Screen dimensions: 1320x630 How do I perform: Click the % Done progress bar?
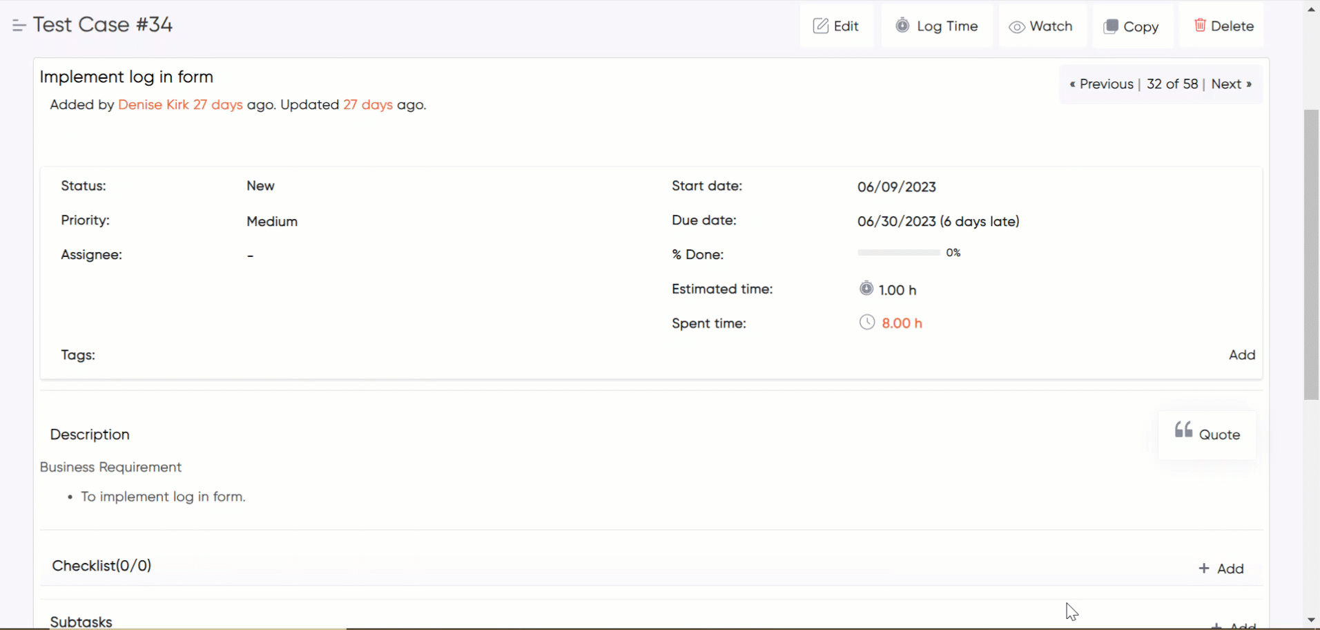tap(897, 252)
